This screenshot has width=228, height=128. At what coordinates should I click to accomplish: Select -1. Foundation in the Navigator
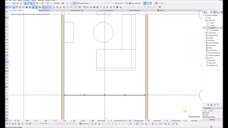pyautogui.click(x=214, y=30)
